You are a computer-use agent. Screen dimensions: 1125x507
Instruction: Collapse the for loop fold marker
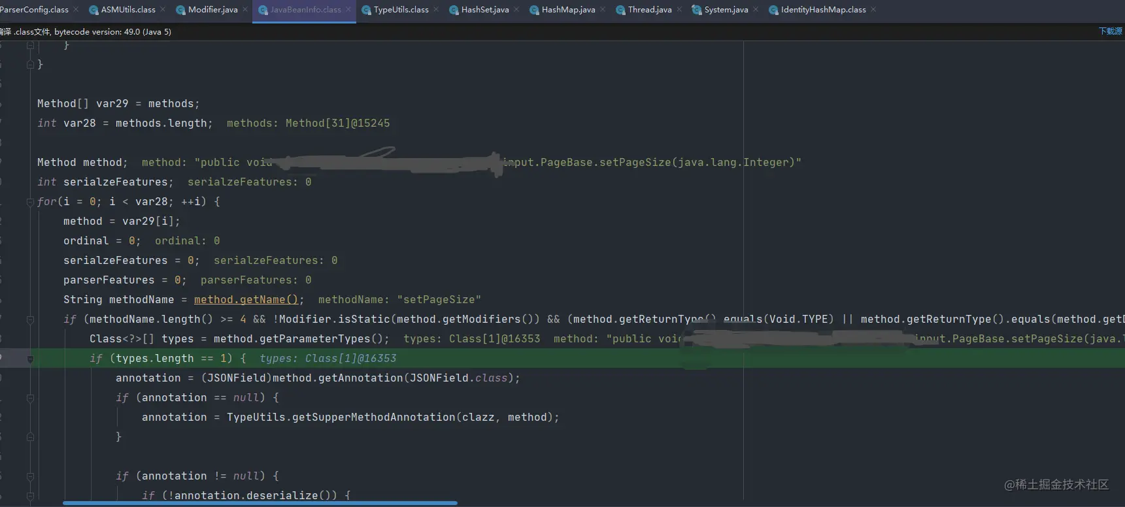30,202
